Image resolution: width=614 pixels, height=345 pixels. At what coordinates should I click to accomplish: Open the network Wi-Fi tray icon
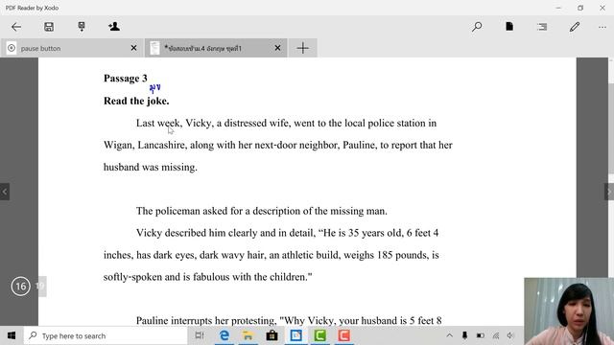496,335
